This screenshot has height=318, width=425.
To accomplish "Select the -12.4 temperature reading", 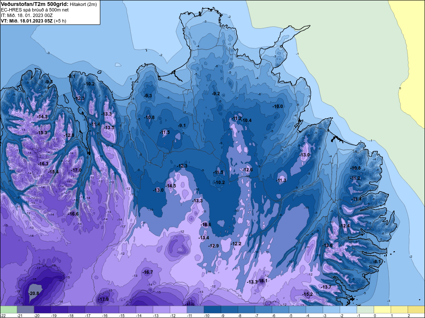I will pos(345,226).
